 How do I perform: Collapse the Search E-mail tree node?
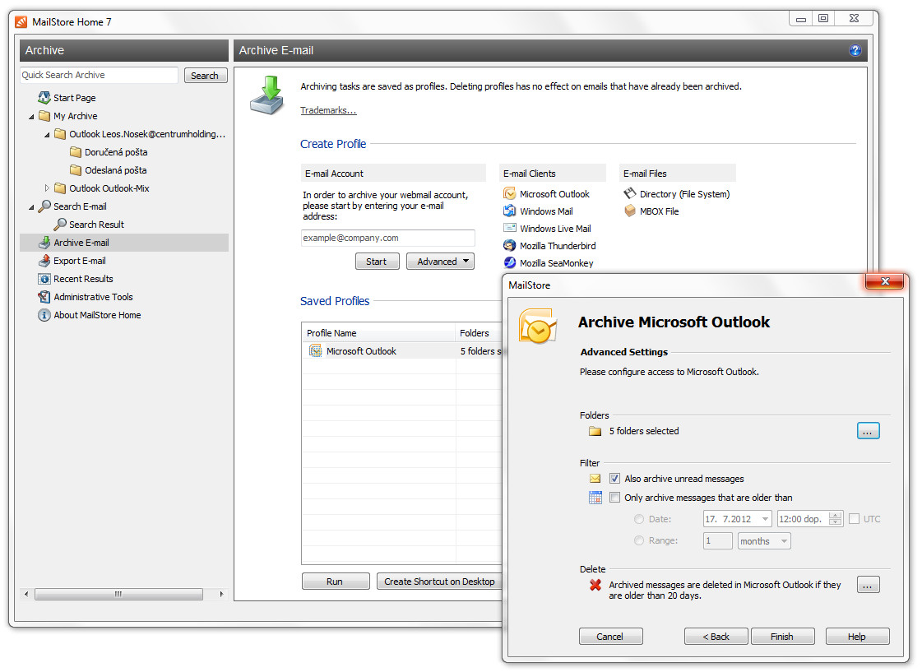pyautogui.click(x=31, y=207)
